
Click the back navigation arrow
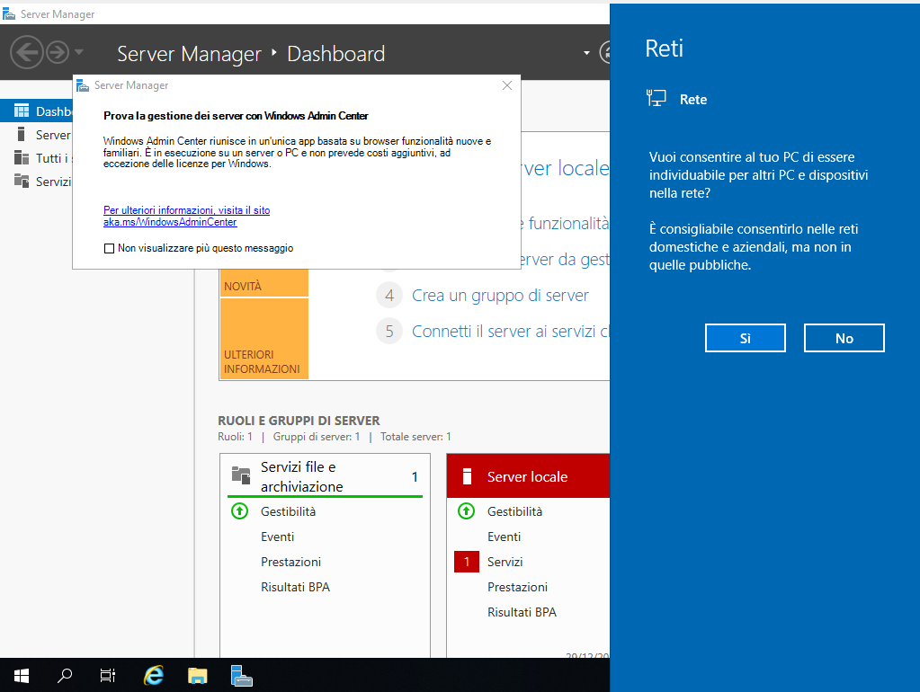coord(26,53)
